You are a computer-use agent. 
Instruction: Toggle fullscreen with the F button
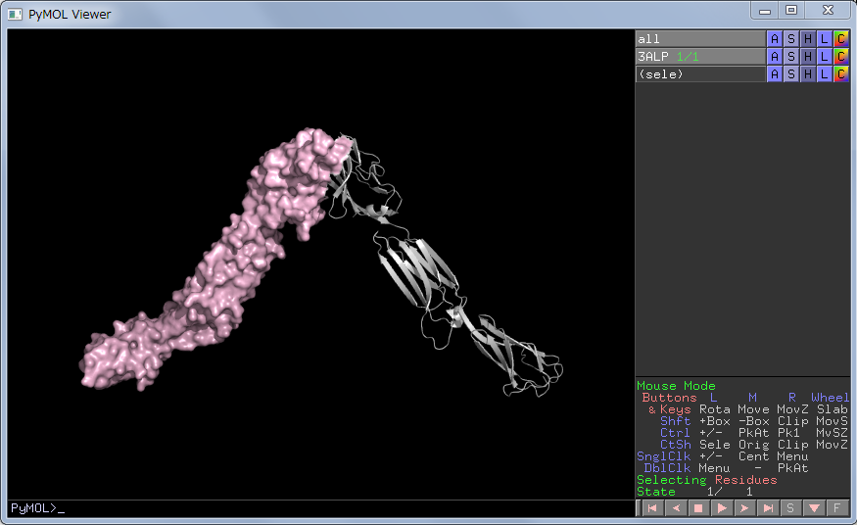pyautogui.click(x=836, y=508)
